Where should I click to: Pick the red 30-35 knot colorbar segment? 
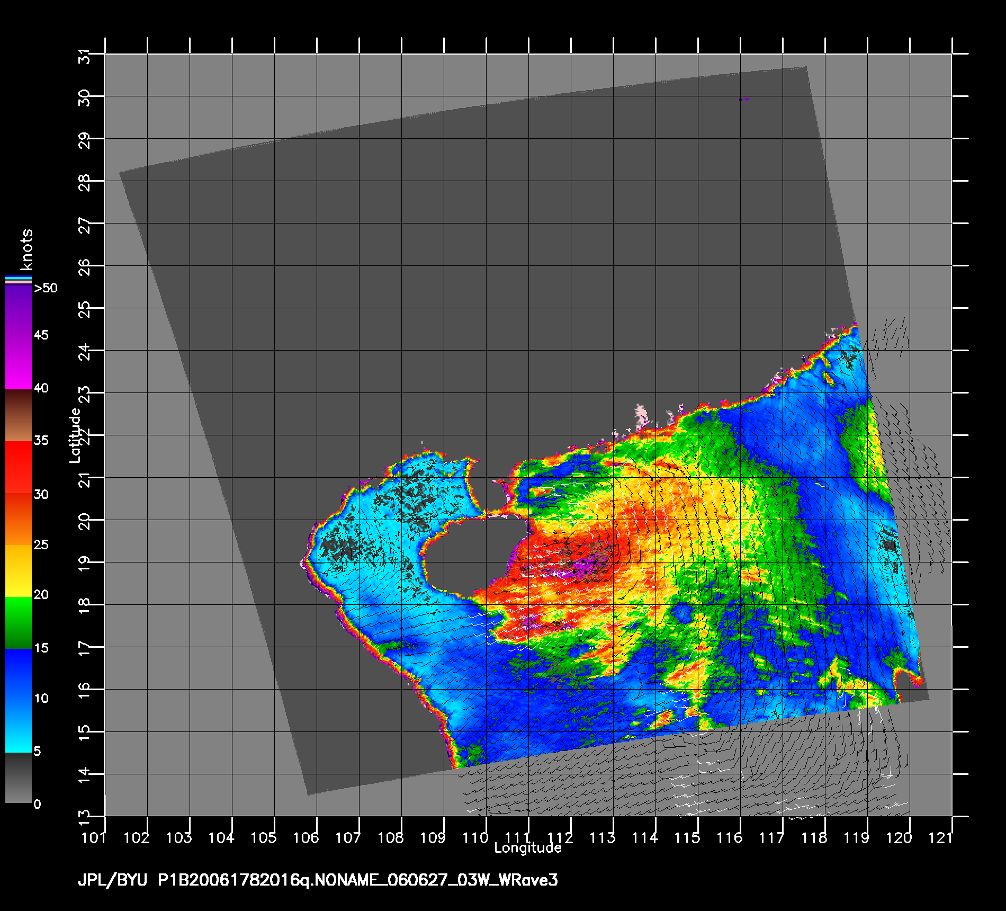tap(19, 468)
